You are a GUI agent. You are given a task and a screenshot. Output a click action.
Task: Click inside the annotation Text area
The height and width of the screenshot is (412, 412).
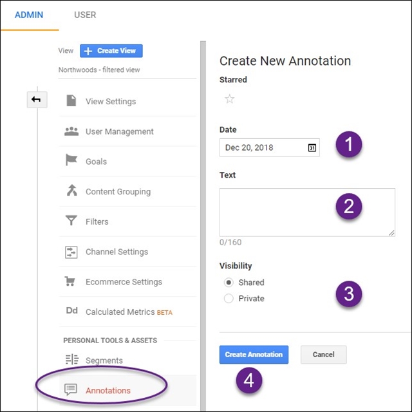pyautogui.click(x=307, y=212)
